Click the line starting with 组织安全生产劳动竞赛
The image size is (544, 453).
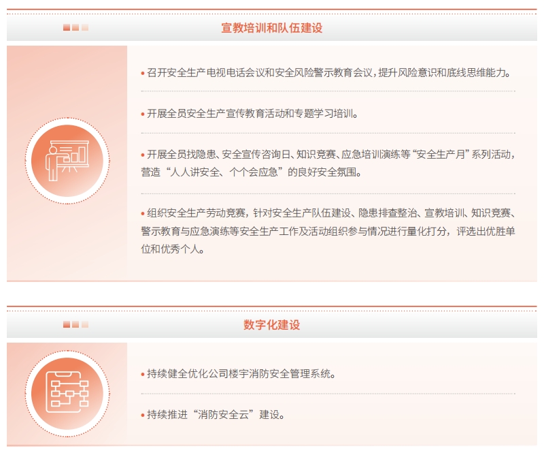coord(326,213)
